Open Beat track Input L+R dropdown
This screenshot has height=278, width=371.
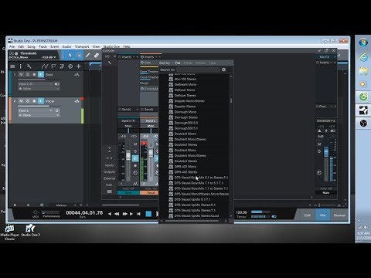point(36,84)
